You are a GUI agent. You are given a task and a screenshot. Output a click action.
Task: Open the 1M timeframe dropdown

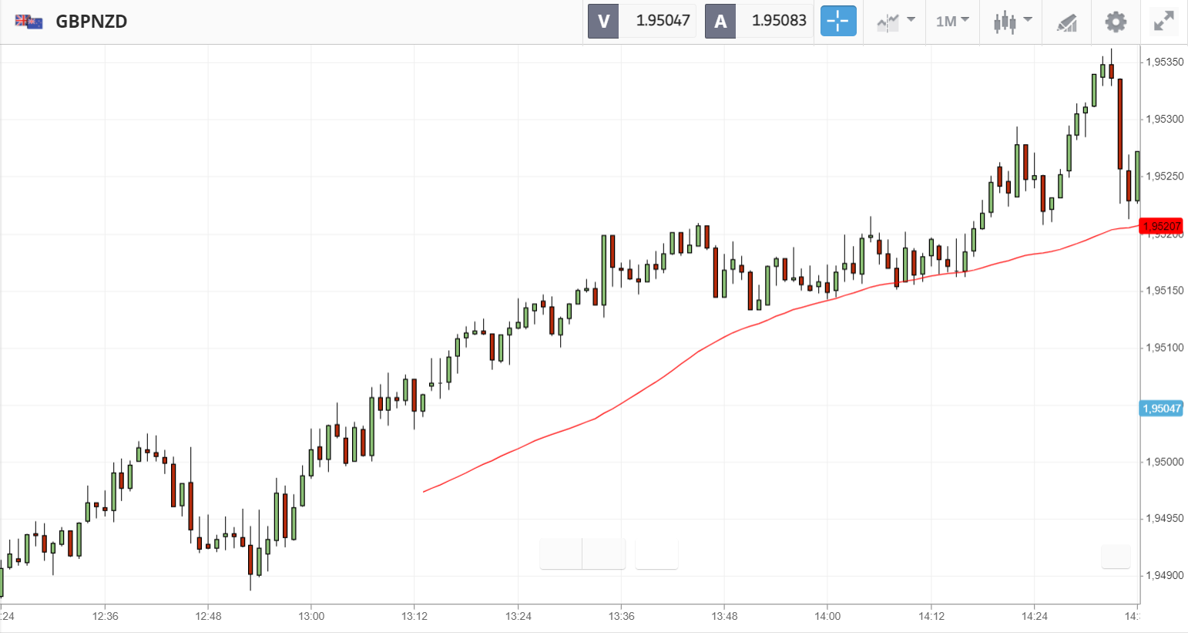[x=952, y=21]
